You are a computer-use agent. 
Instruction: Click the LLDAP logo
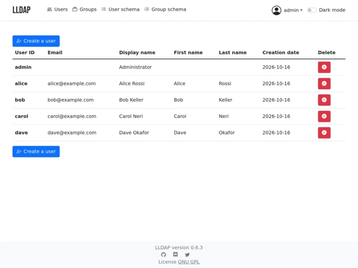click(x=21, y=10)
